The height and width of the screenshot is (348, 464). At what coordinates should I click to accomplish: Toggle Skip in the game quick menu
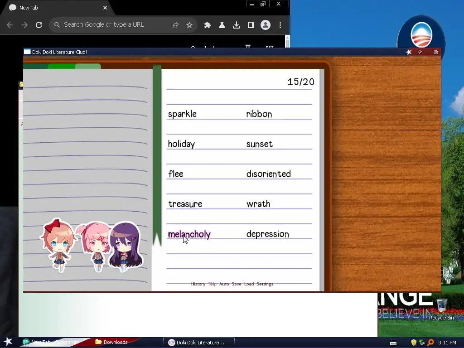(212, 284)
